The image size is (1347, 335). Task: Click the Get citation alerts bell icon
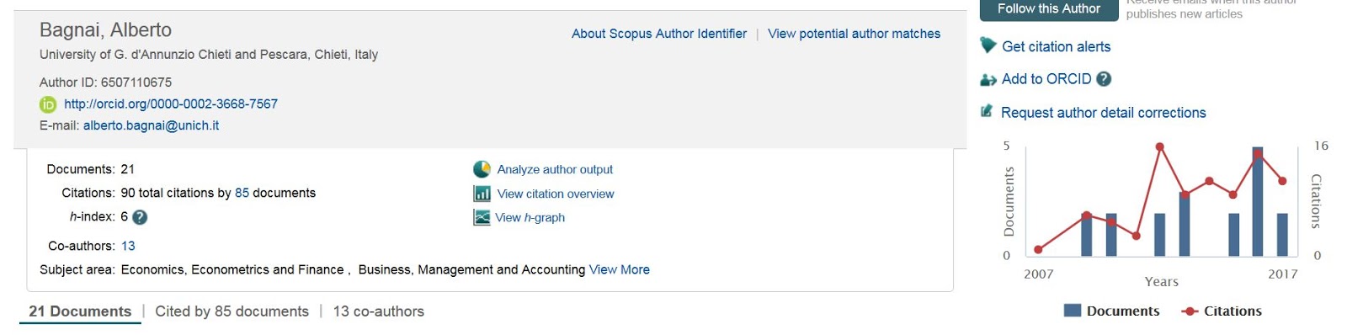(988, 46)
